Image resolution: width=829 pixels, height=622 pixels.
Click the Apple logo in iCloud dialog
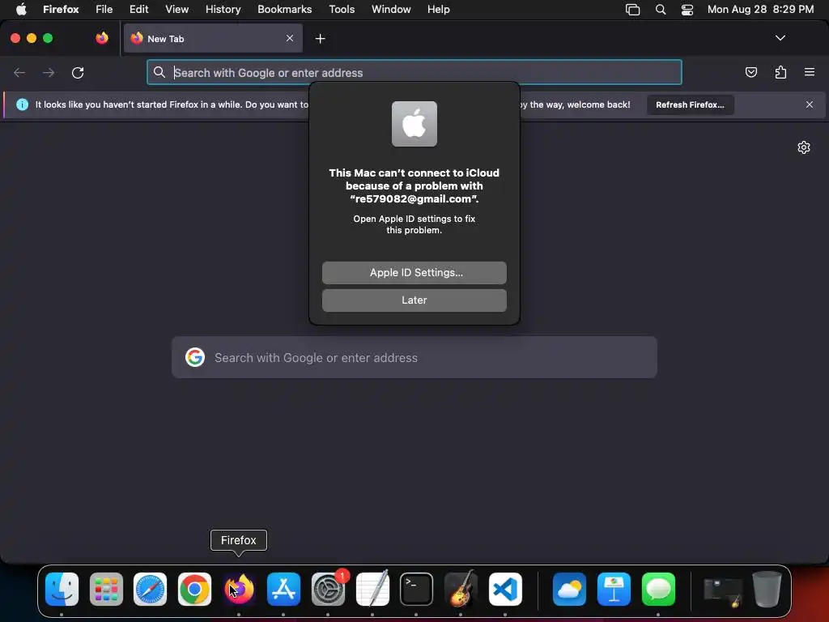[414, 124]
